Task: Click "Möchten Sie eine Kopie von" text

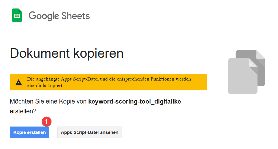Action: [48, 101]
